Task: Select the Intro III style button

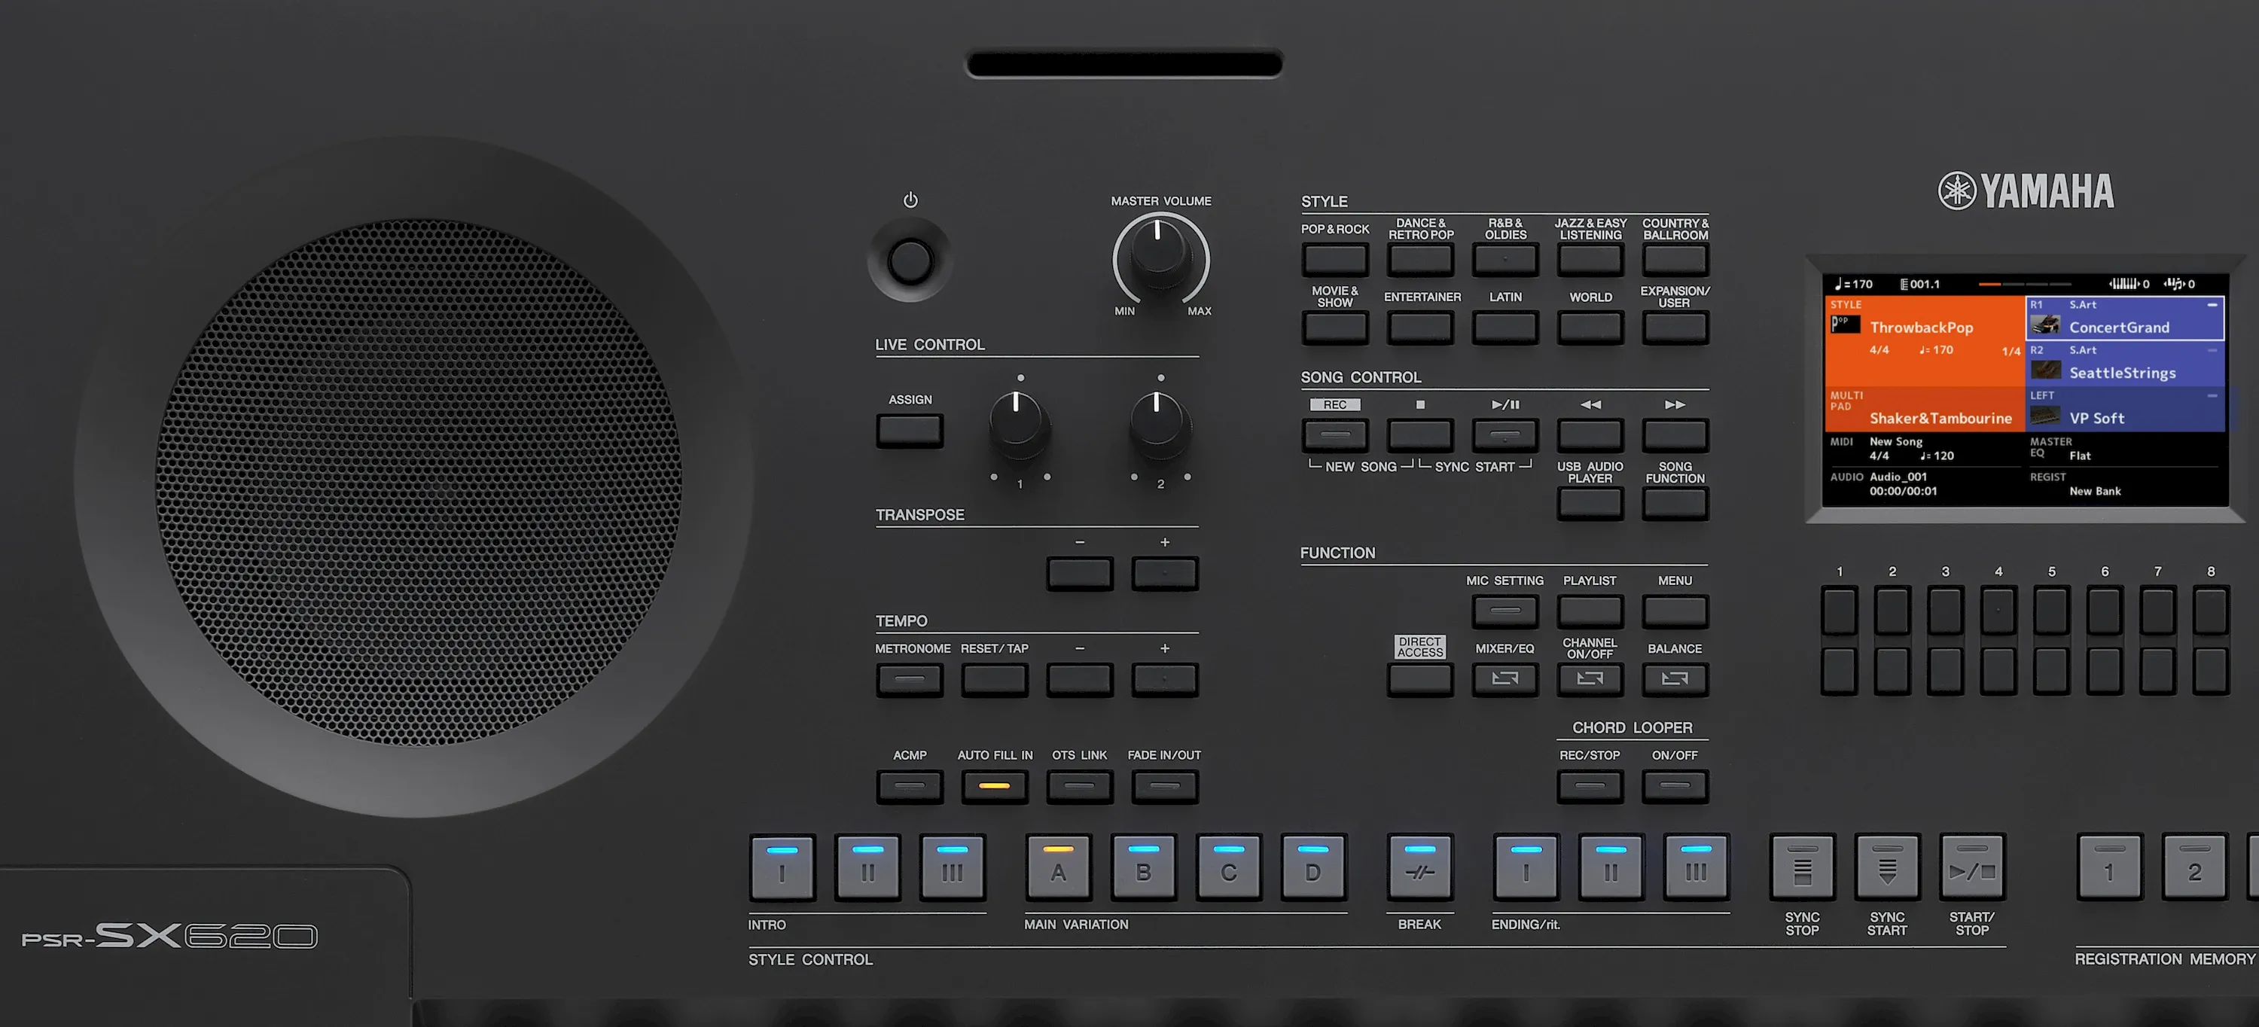Action: pos(953,867)
